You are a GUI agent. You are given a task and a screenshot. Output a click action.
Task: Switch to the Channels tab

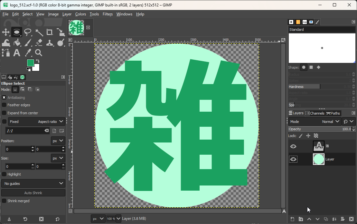pyautogui.click(x=315, y=113)
